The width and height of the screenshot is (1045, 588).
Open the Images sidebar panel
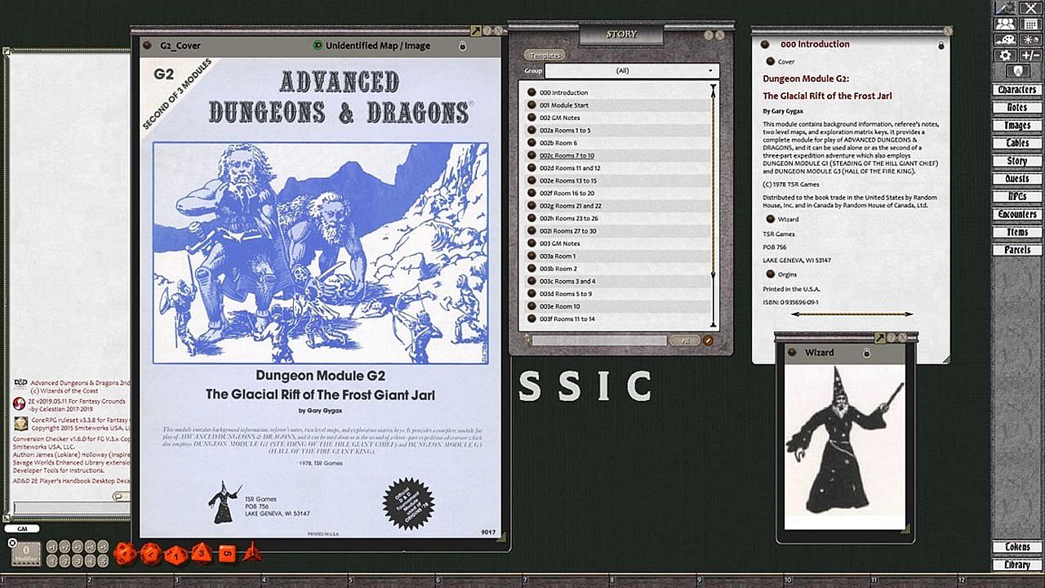tap(1016, 126)
